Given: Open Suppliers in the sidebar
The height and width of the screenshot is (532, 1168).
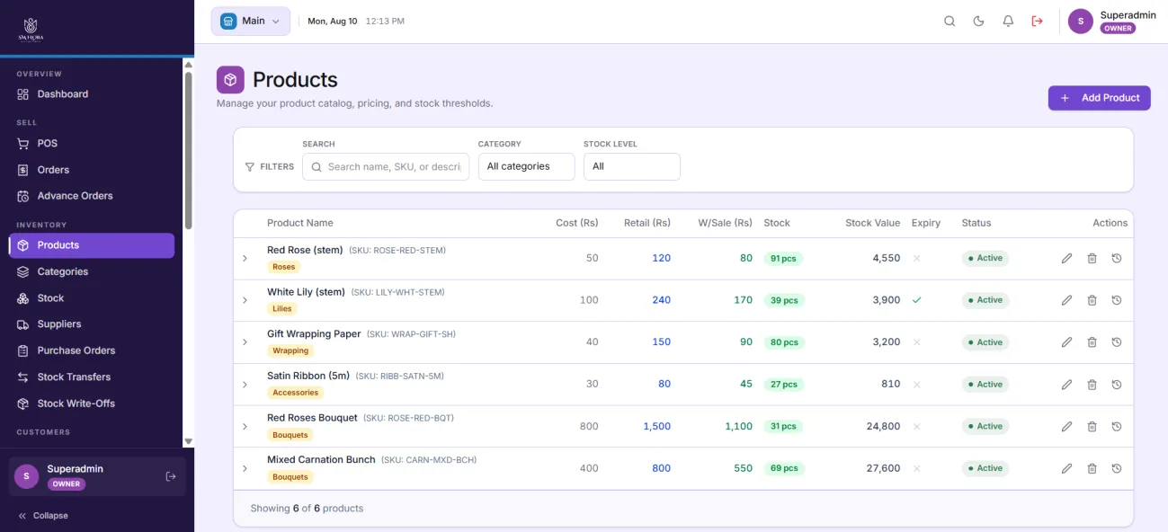Looking at the screenshot, I should click(92, 324).
